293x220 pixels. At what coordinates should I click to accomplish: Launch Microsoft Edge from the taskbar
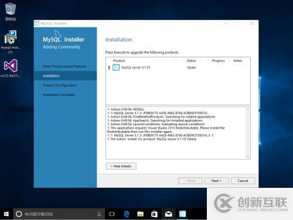(127, 214)
